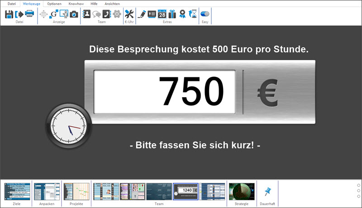Click the 750 Euro cost counter display

click(x=164, y=92)
